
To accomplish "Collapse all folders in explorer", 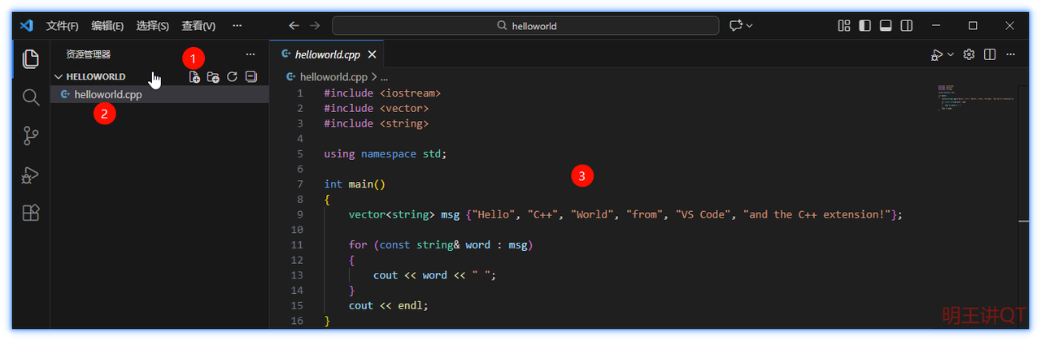I will point(251,77).
